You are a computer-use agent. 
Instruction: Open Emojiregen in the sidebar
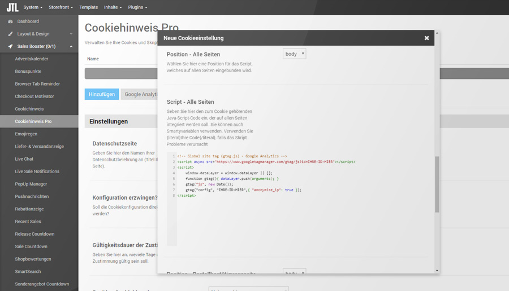pos(26,134)
